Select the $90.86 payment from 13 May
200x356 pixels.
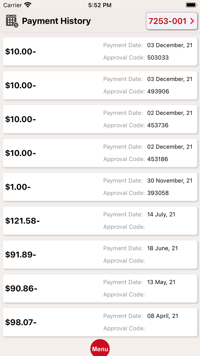(x=100, y=288)
